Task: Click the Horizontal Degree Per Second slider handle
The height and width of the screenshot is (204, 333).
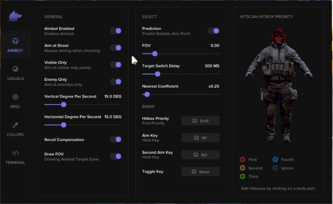Action: click(64, 125)
